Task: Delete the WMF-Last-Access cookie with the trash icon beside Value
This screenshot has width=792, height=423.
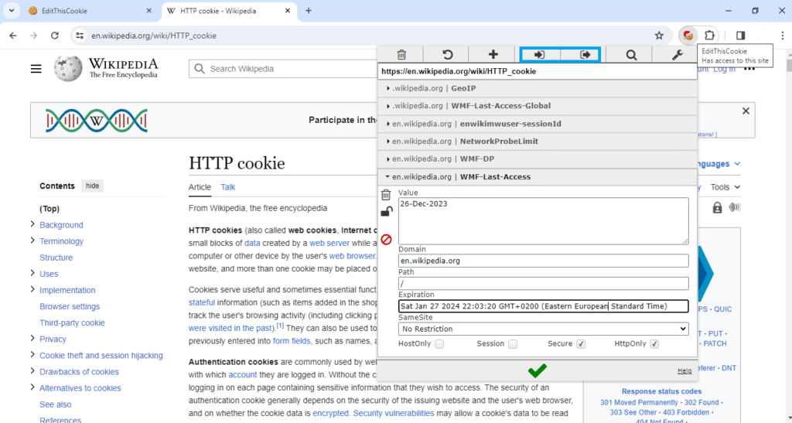Action: (x=386, y=194)
